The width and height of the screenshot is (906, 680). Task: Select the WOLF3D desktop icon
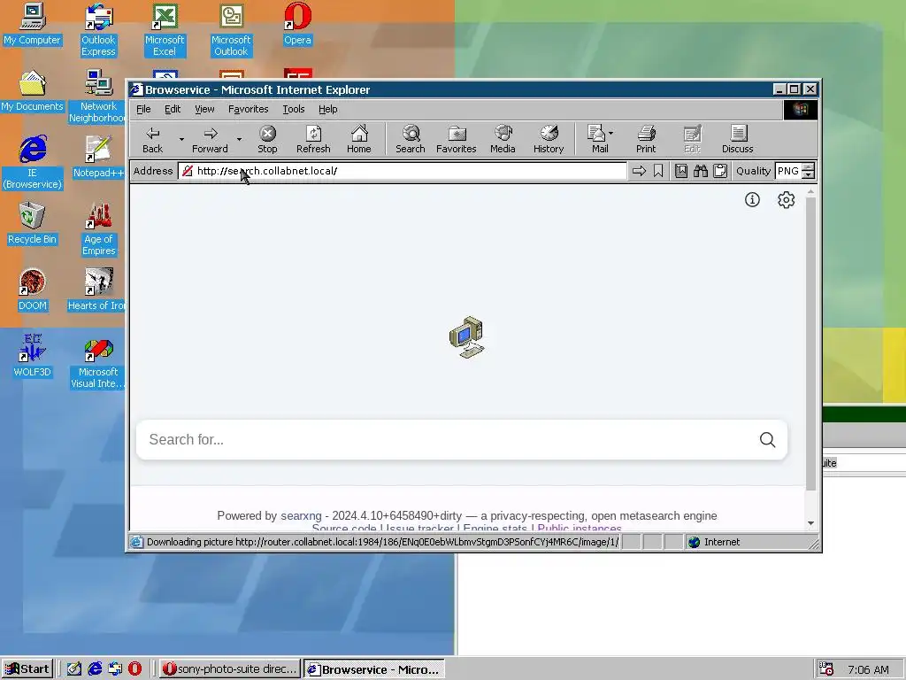33,356
